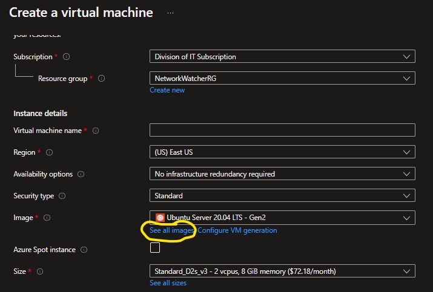This screenshot has width=433, height=292.
Task: Click the Create a virtual machine title
Action: tap(81, 13)
